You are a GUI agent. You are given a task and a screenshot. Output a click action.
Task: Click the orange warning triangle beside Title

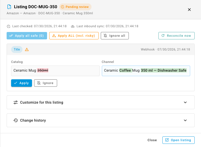tap(27, 49)
